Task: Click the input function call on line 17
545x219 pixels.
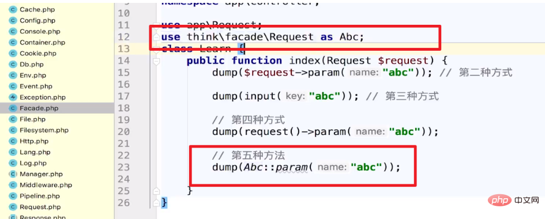Action: pos(260,96)
